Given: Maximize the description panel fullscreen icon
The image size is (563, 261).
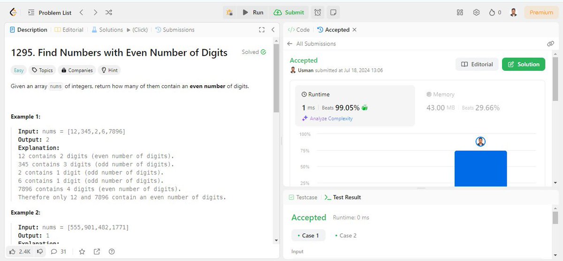Looking at the screenshot, I should coord(262,30).
